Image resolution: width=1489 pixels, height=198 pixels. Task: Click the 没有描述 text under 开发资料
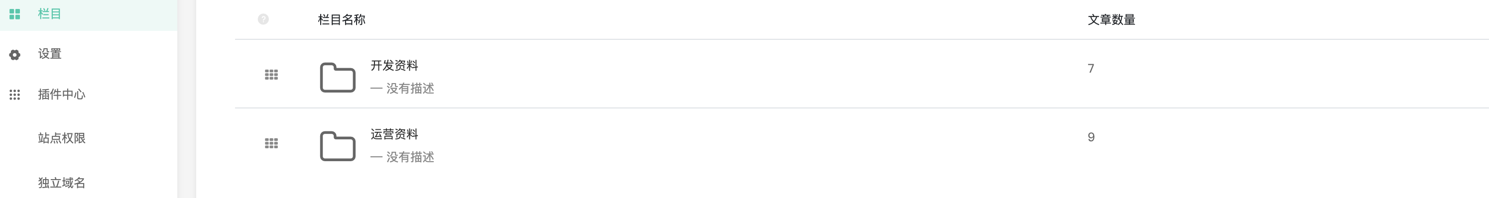click(x=410, y=89)
